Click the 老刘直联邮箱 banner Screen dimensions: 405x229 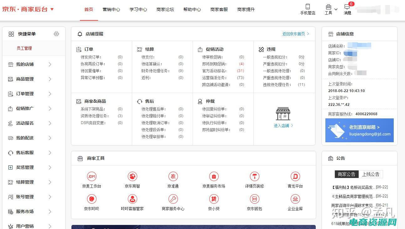360,130
